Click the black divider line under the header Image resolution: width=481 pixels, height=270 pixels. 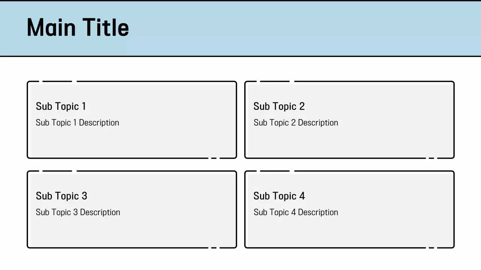(x=240, y=56)
